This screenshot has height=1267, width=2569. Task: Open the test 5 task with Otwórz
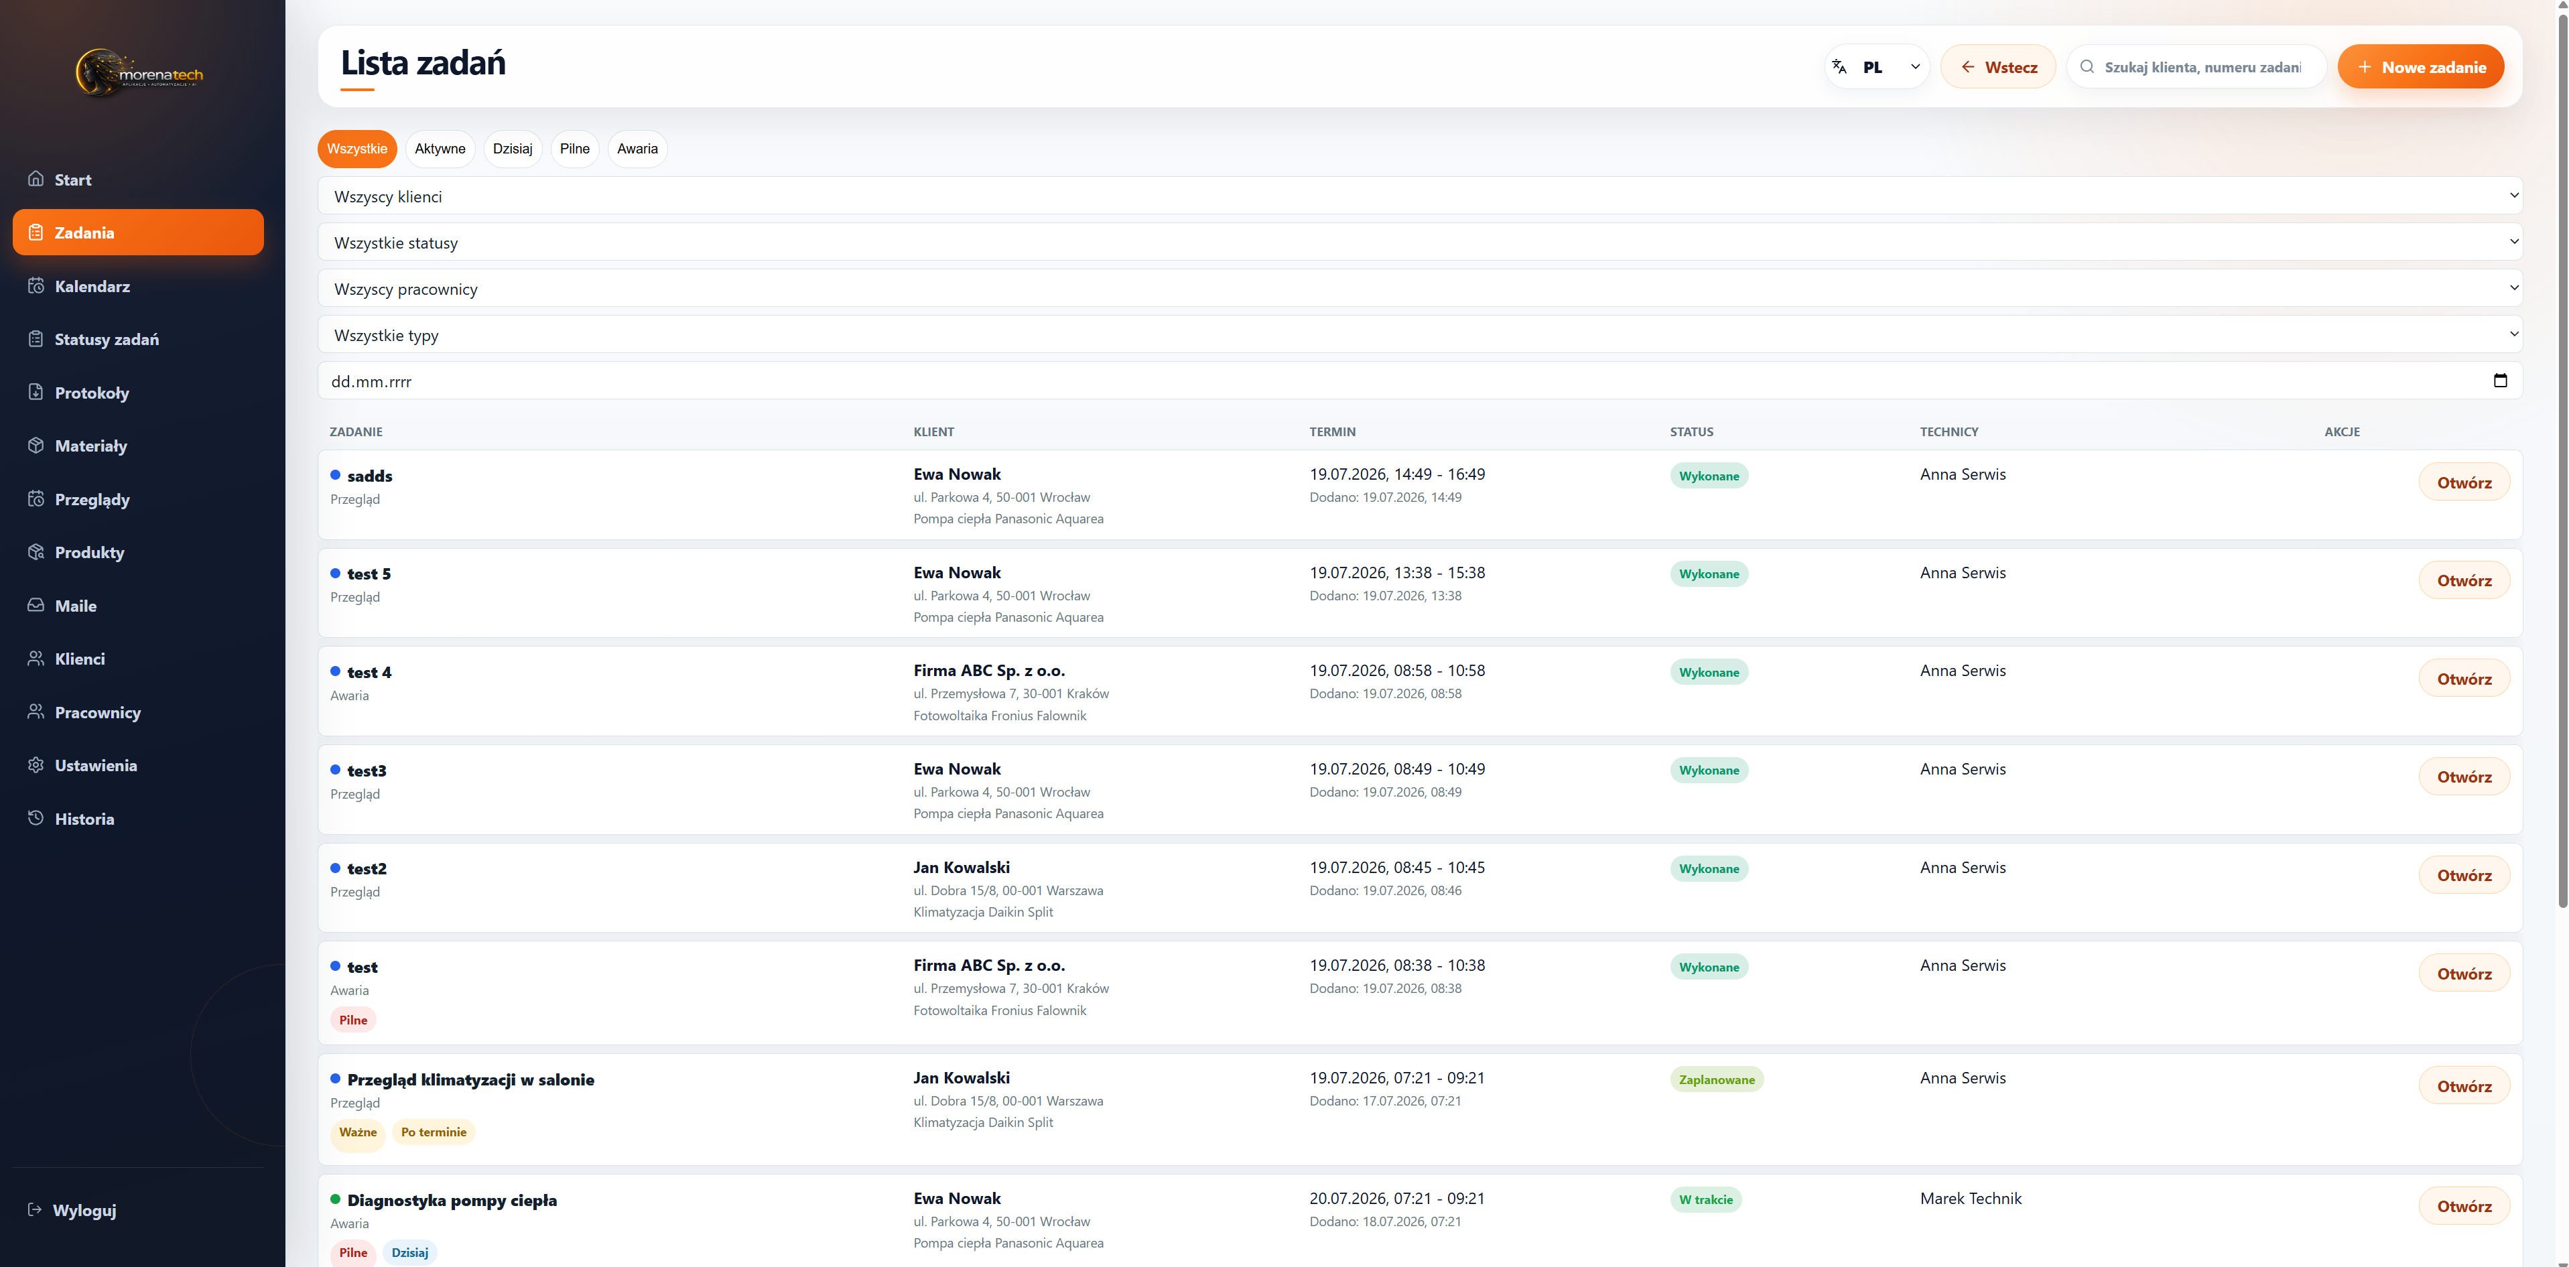pos(2464,580)
